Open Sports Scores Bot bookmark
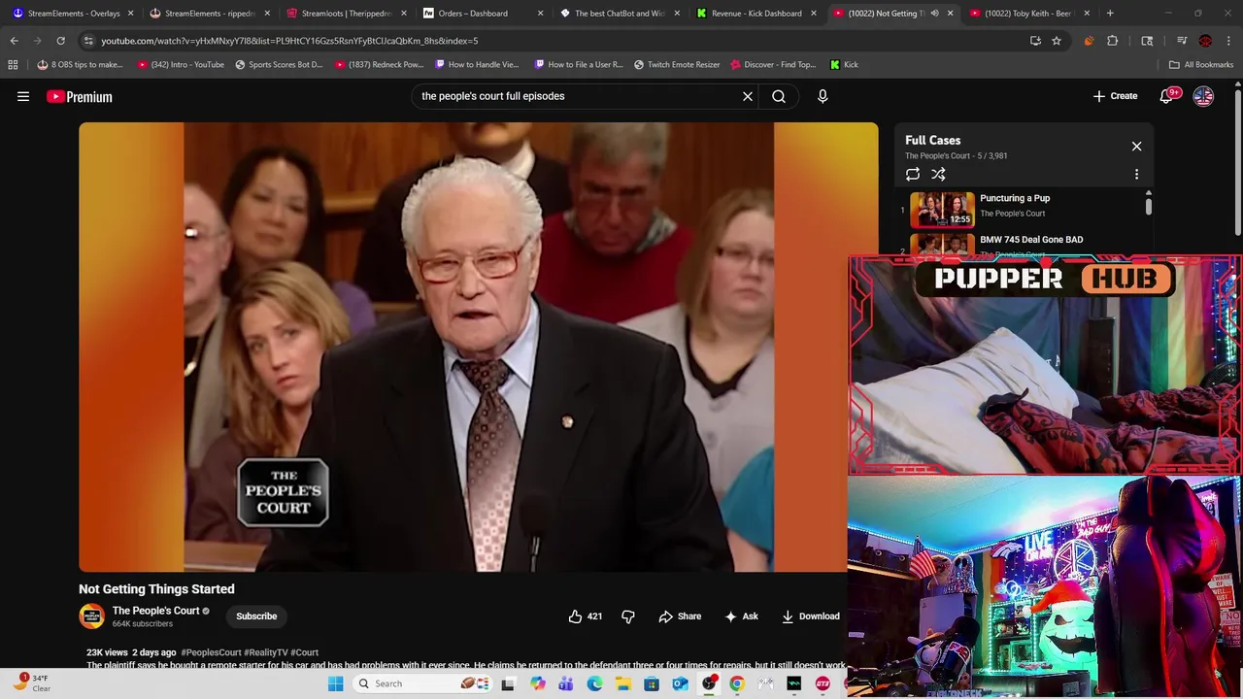The image size is (1243, 699). pyautogui.click(x=278, y=64)
